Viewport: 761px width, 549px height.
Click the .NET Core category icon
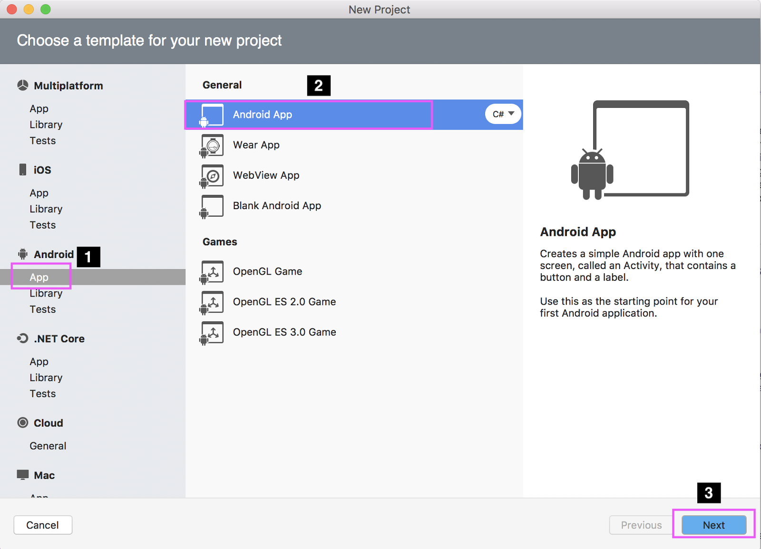[x=22, y=338]
